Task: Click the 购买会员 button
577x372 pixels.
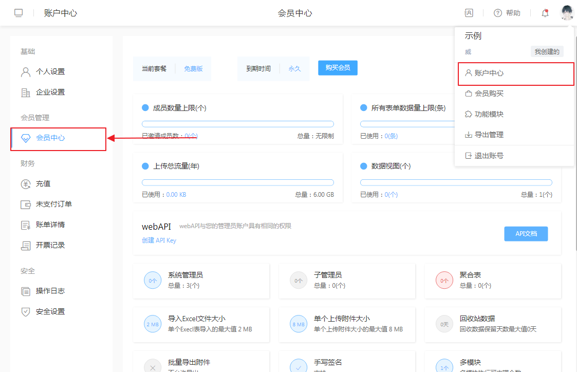Action: (x=338, y=68)
